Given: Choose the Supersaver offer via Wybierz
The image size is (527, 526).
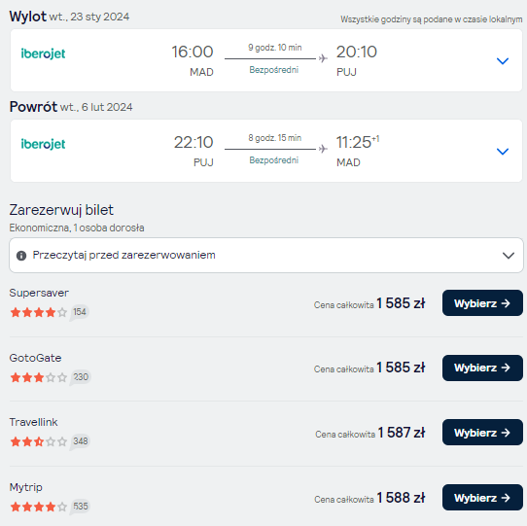Looking at the screenshot, I should (482, 303).
